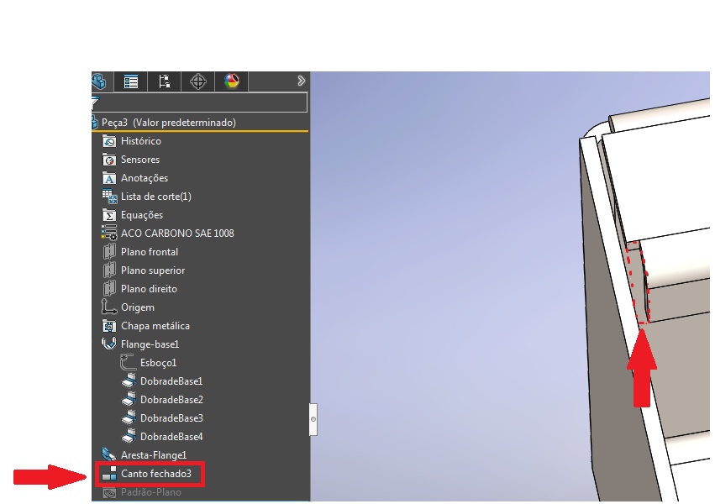Click the Chapa metálica feature icon
Image resolution: width=715 pixels, height=504 pixels.
109,326
